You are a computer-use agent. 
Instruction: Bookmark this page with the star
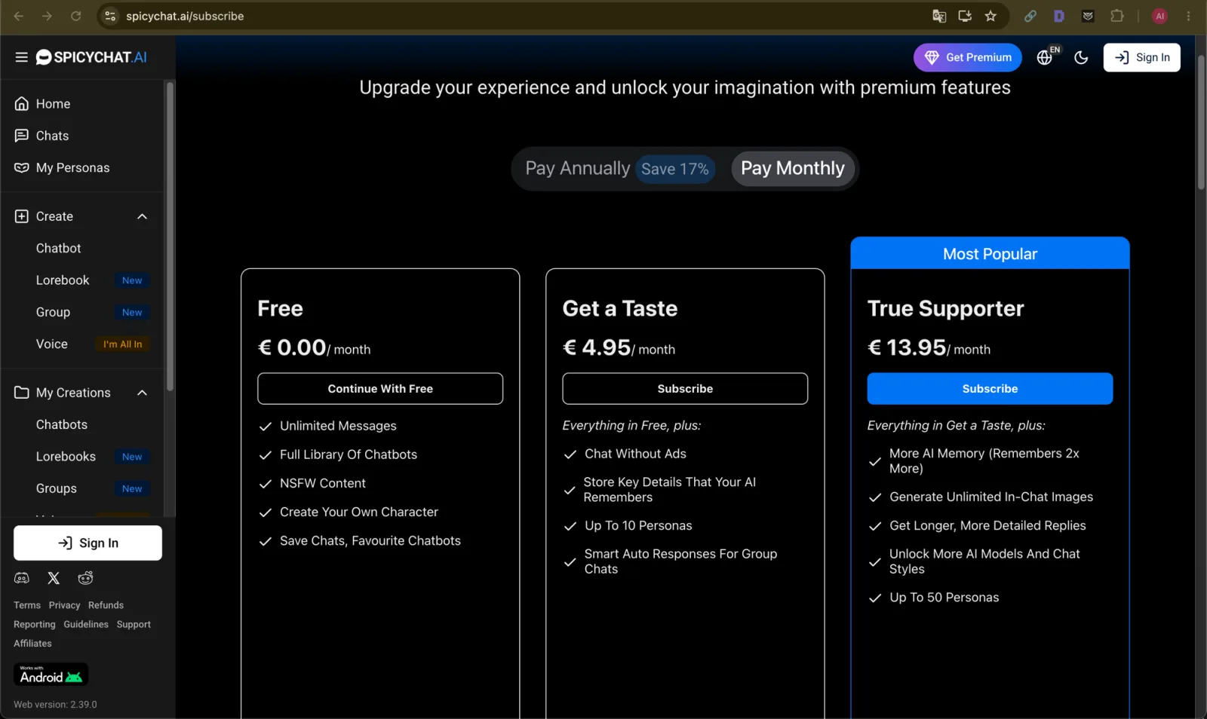[990, 16]
